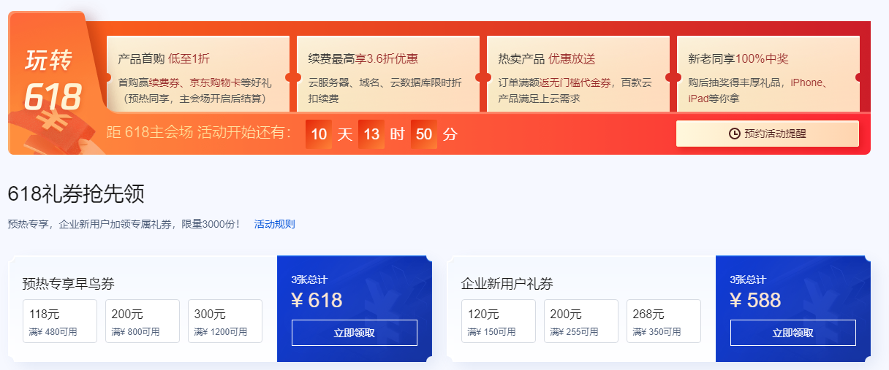This screenshot has height=370, width=889.
Task: Select the 热卖产品 优惠放送 card
Action: pyautogui.click(x=578, y=74)
